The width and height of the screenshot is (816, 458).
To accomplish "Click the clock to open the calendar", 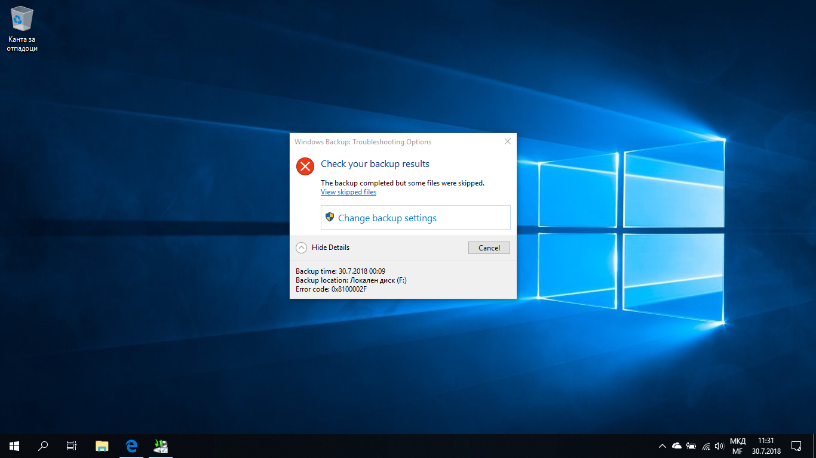I will (765, 445).
